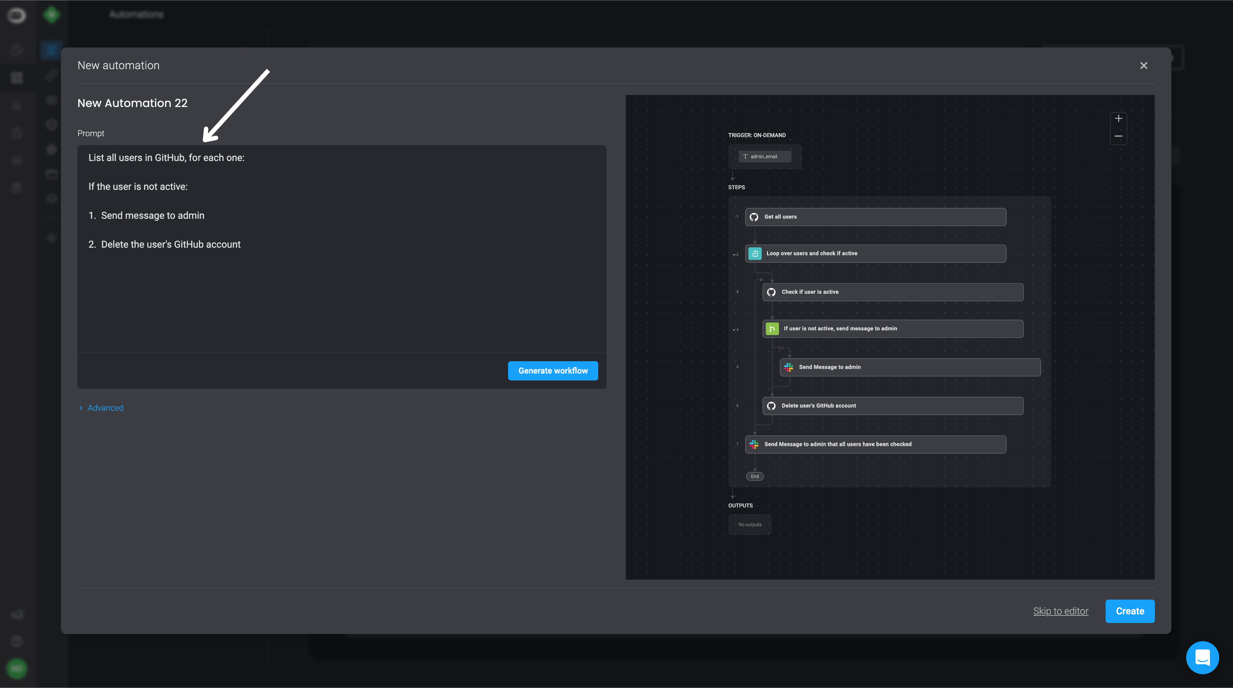Viewport: 1233px width, 688px height.
Task: Zoom in on the workflow canvas
Action: pyautogui.click(x=1118, y=119)
